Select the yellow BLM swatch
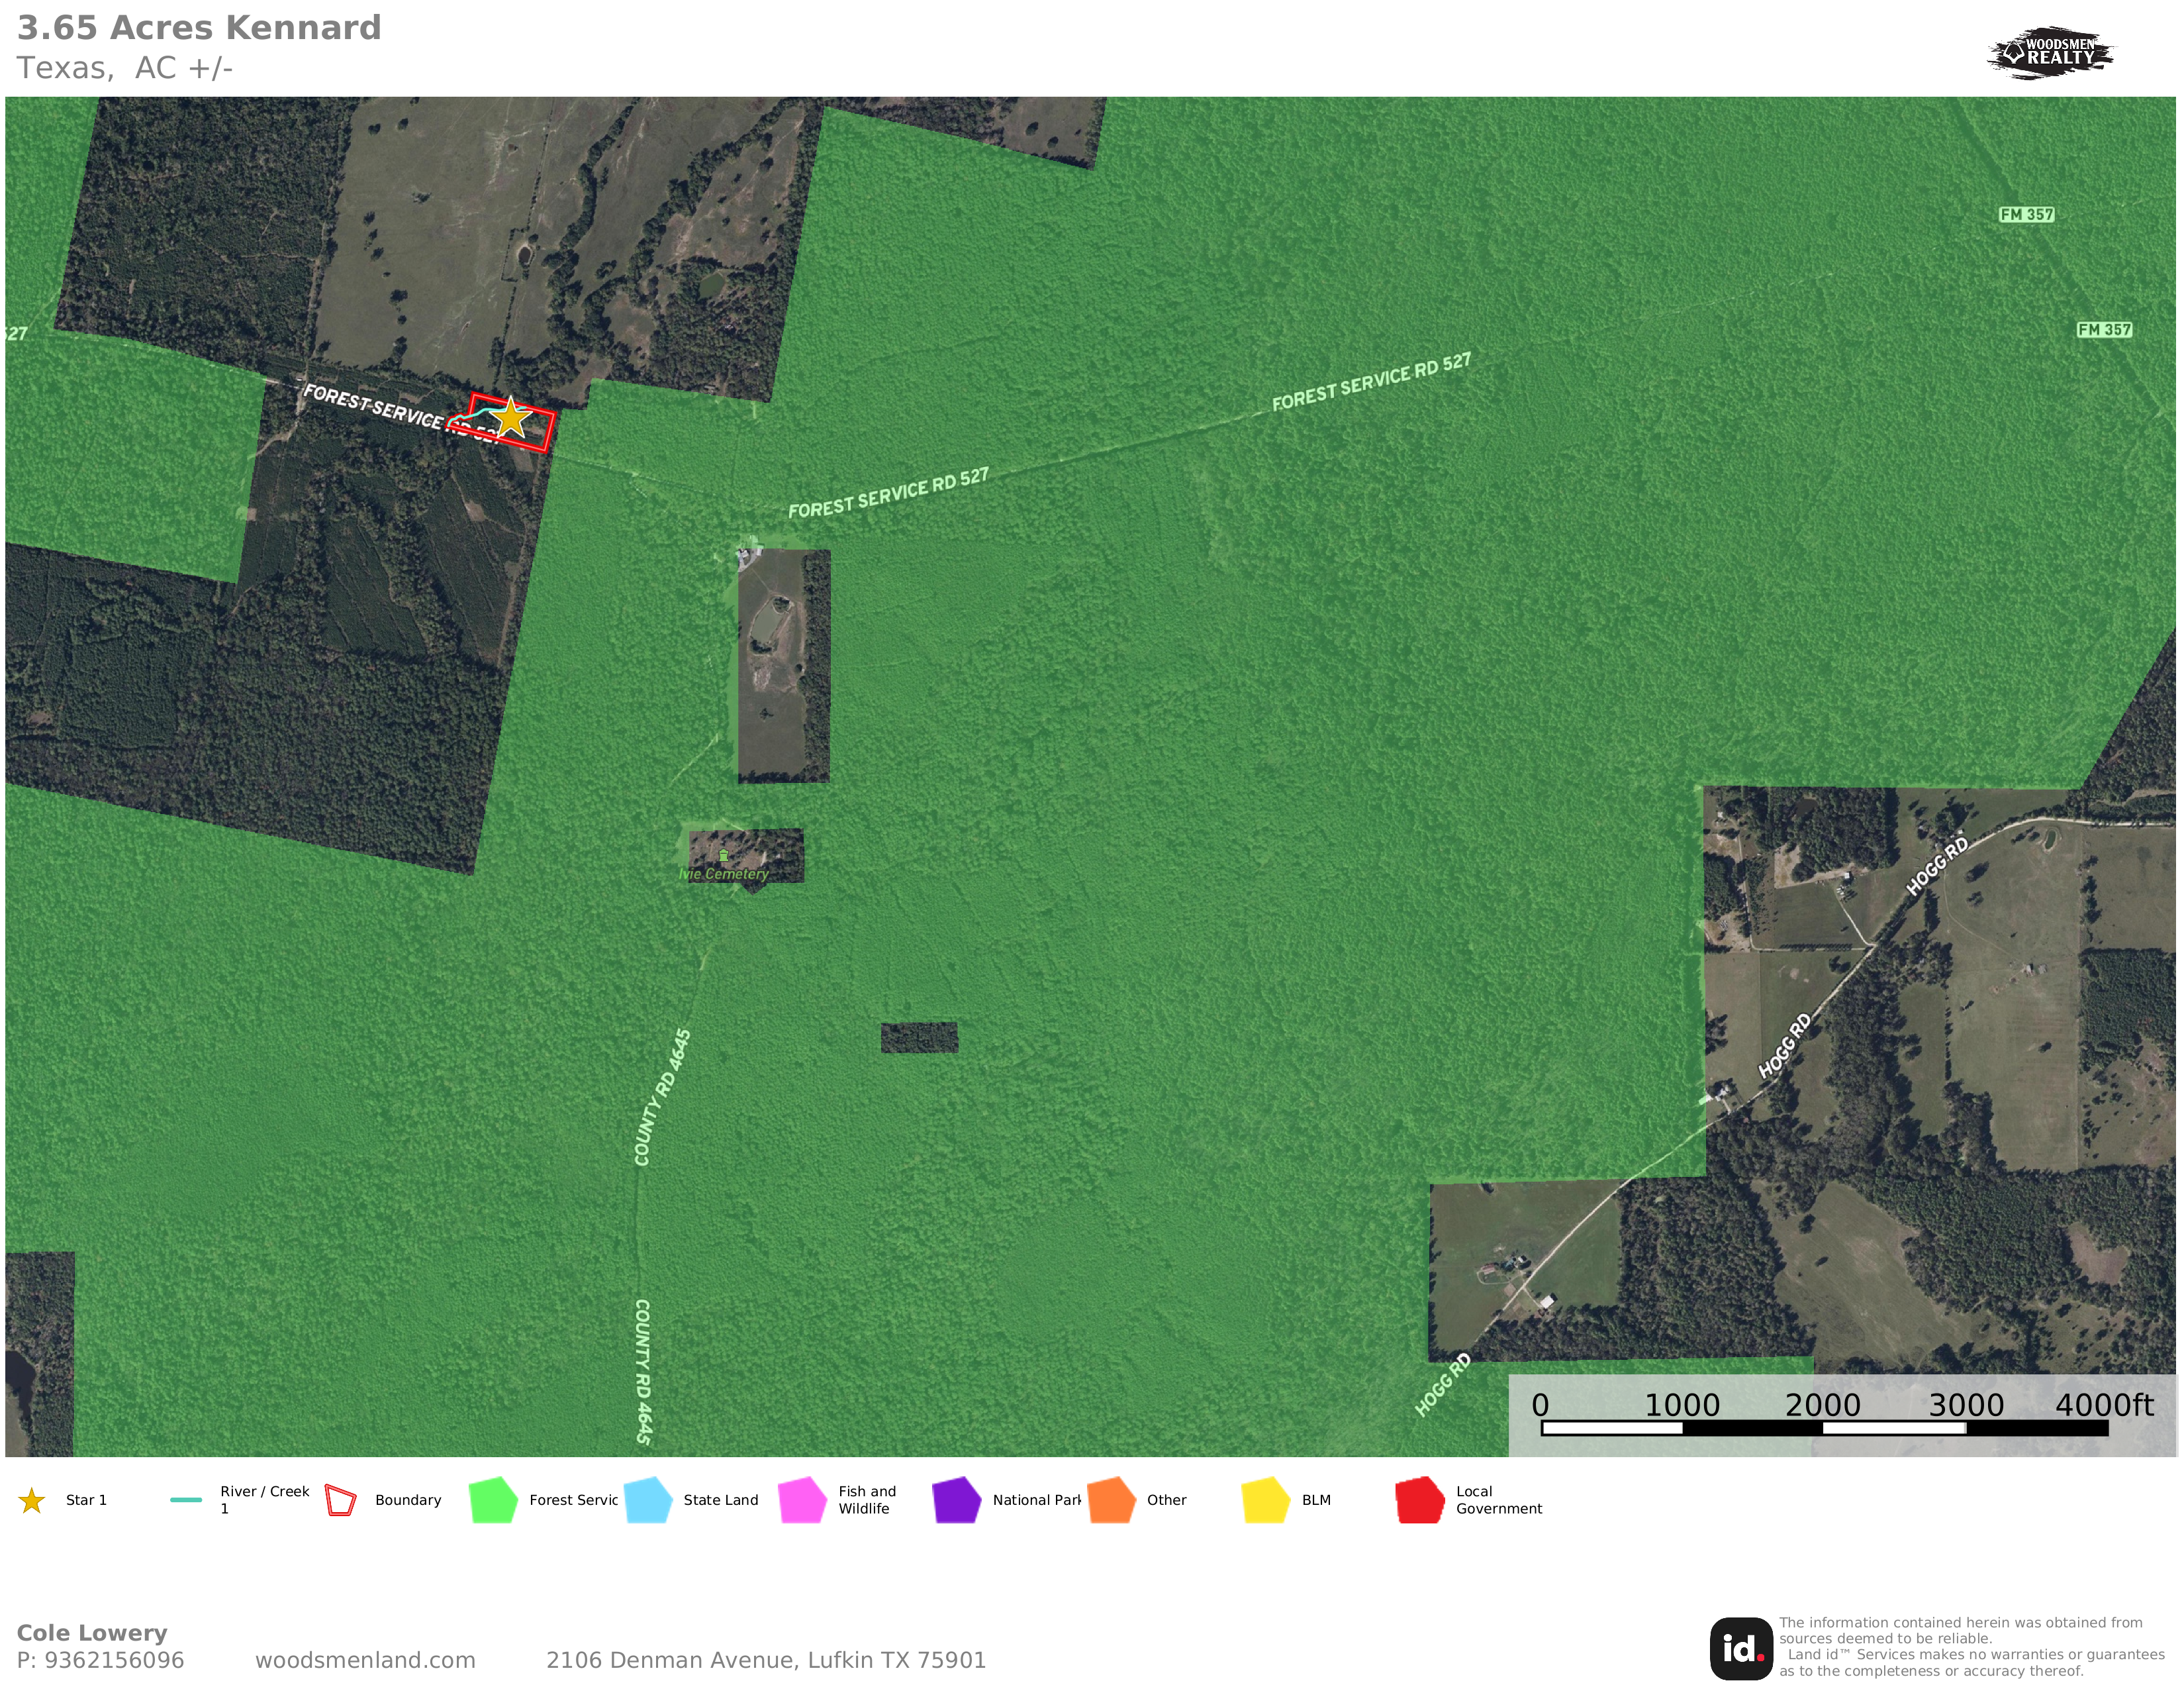This screenshot has width=2184, height=1689. (x=1265, y=1500)
